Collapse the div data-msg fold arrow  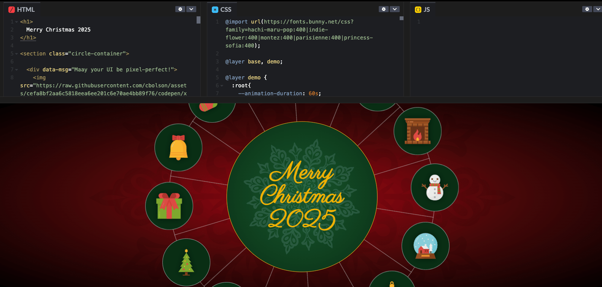[16, 70]
